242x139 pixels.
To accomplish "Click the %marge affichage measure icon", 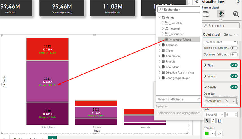I will (x=167, y=39).
